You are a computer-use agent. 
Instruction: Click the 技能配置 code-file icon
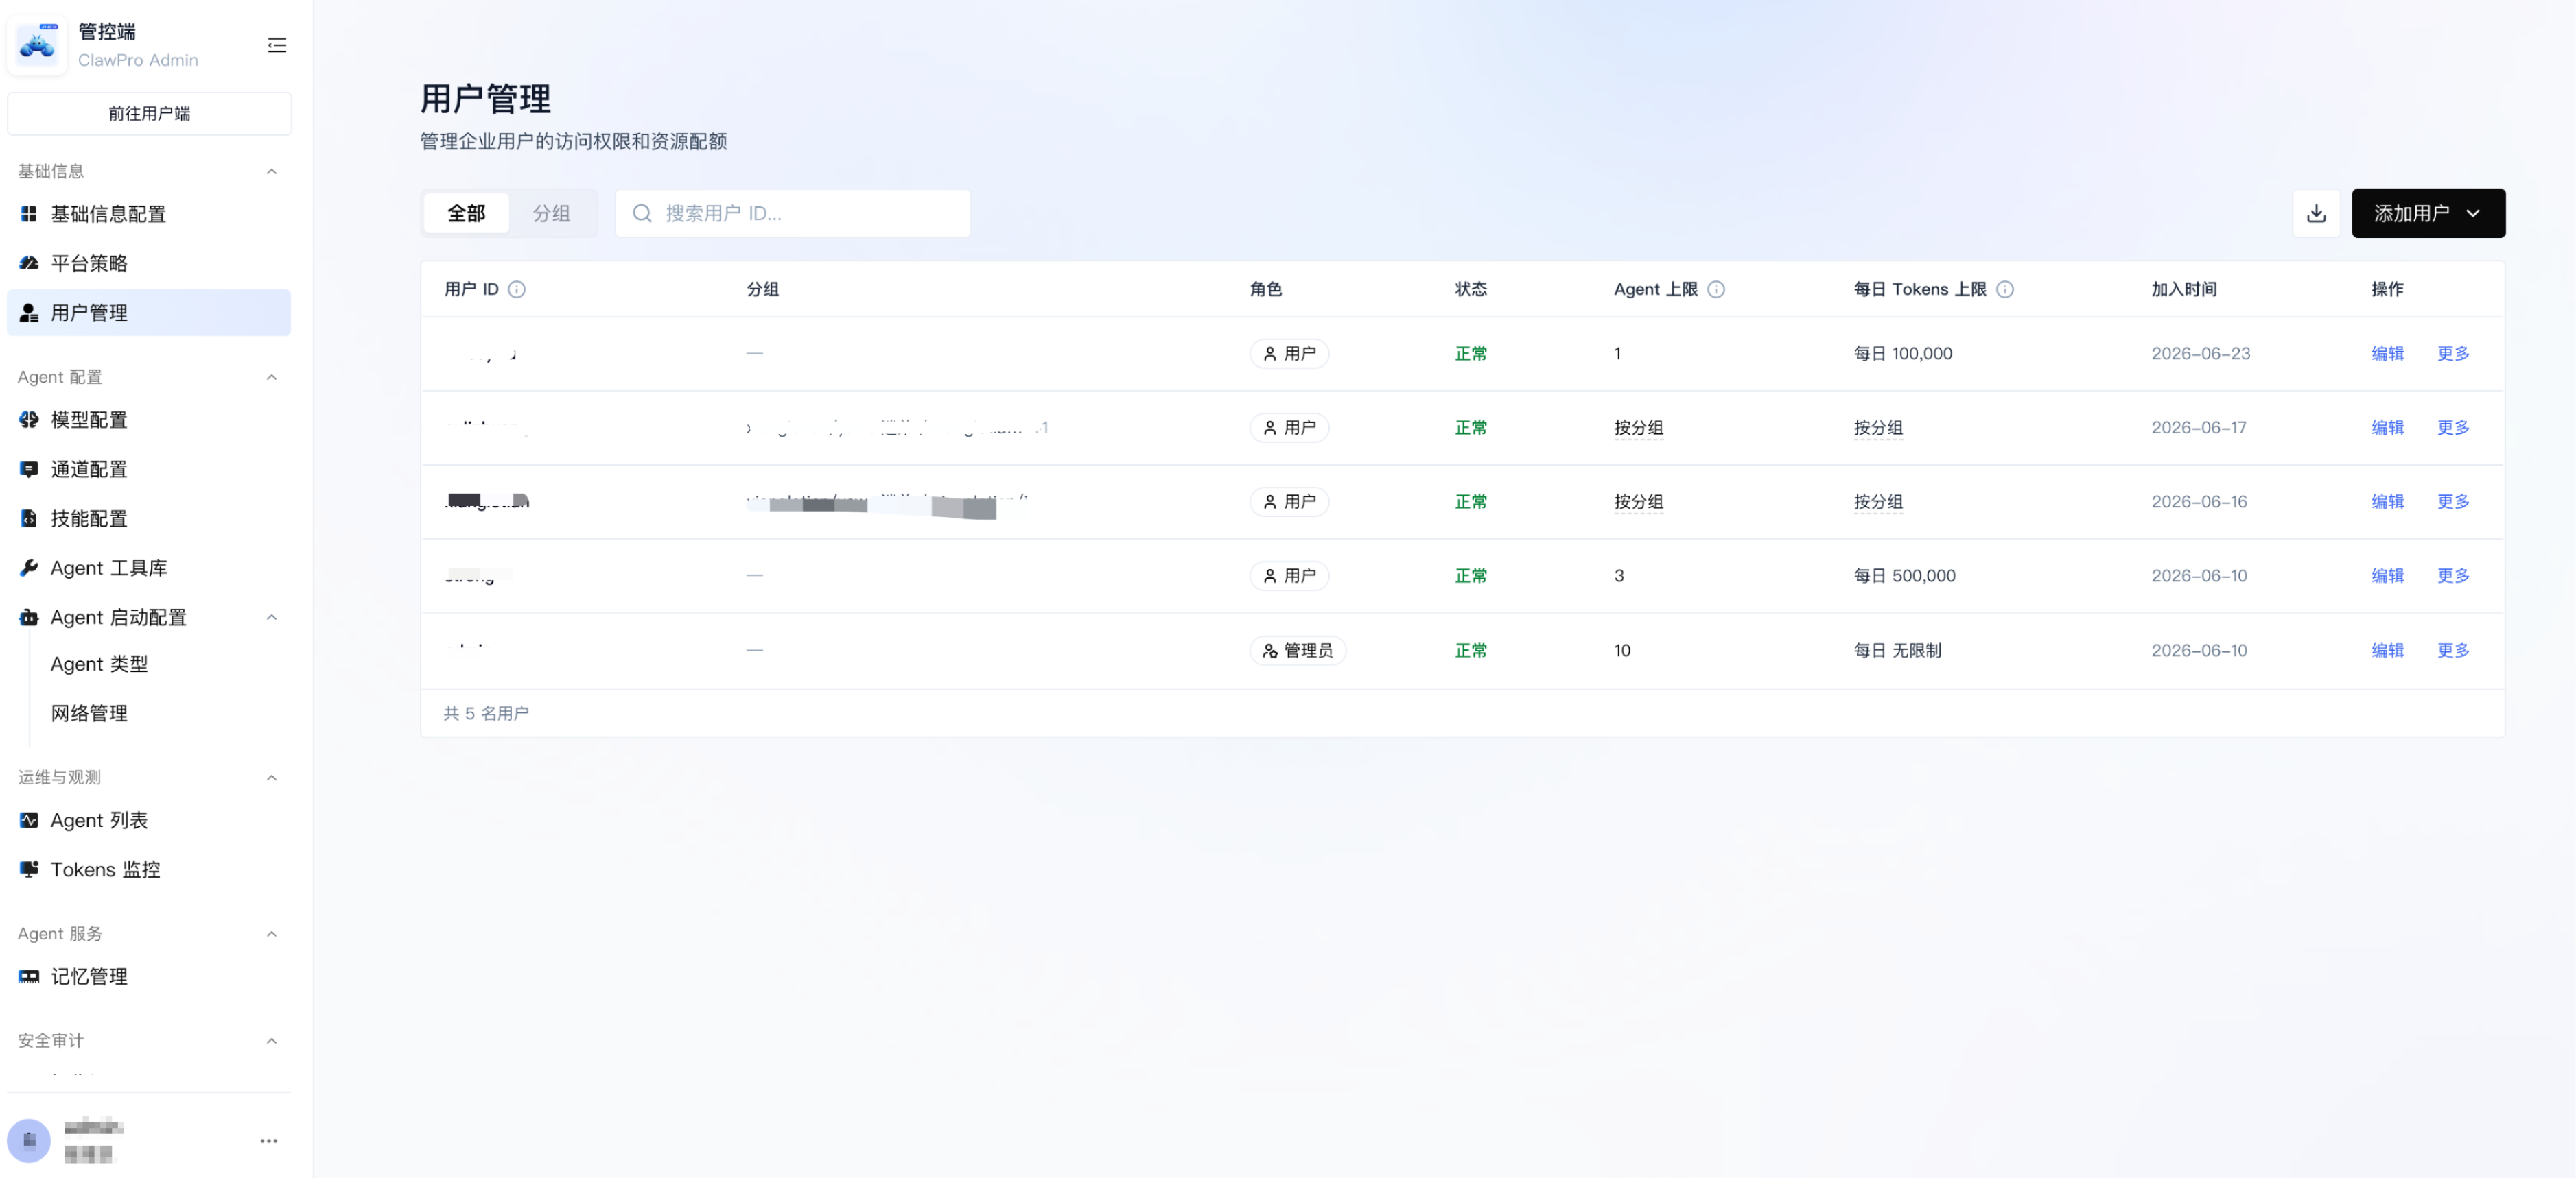(x=29, y=518)
